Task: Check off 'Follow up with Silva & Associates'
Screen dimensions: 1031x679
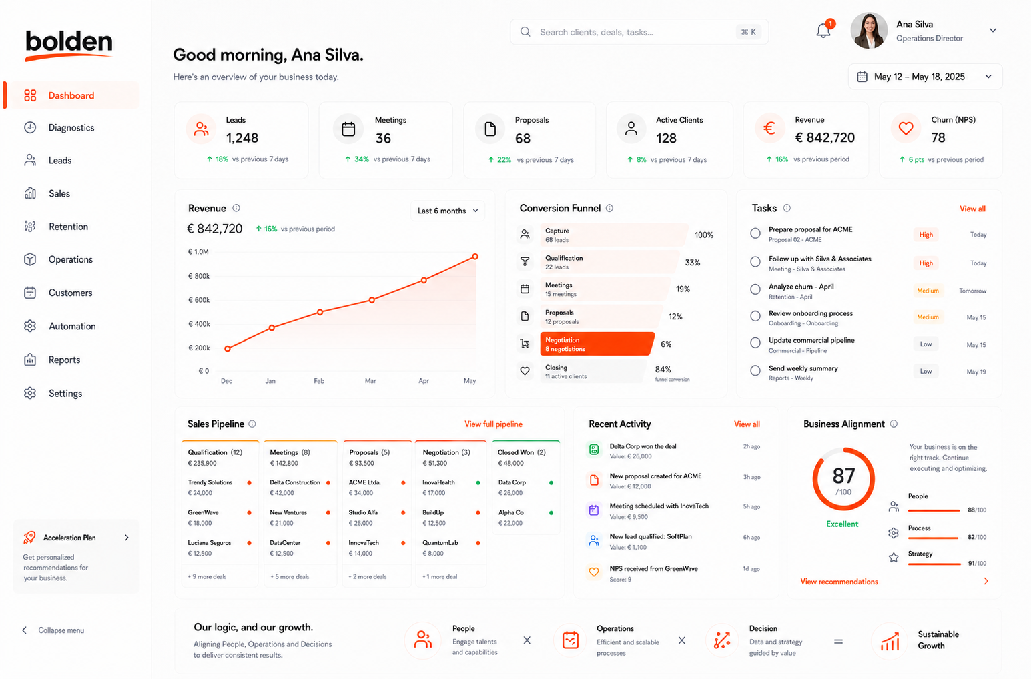Action: point(755,262)
